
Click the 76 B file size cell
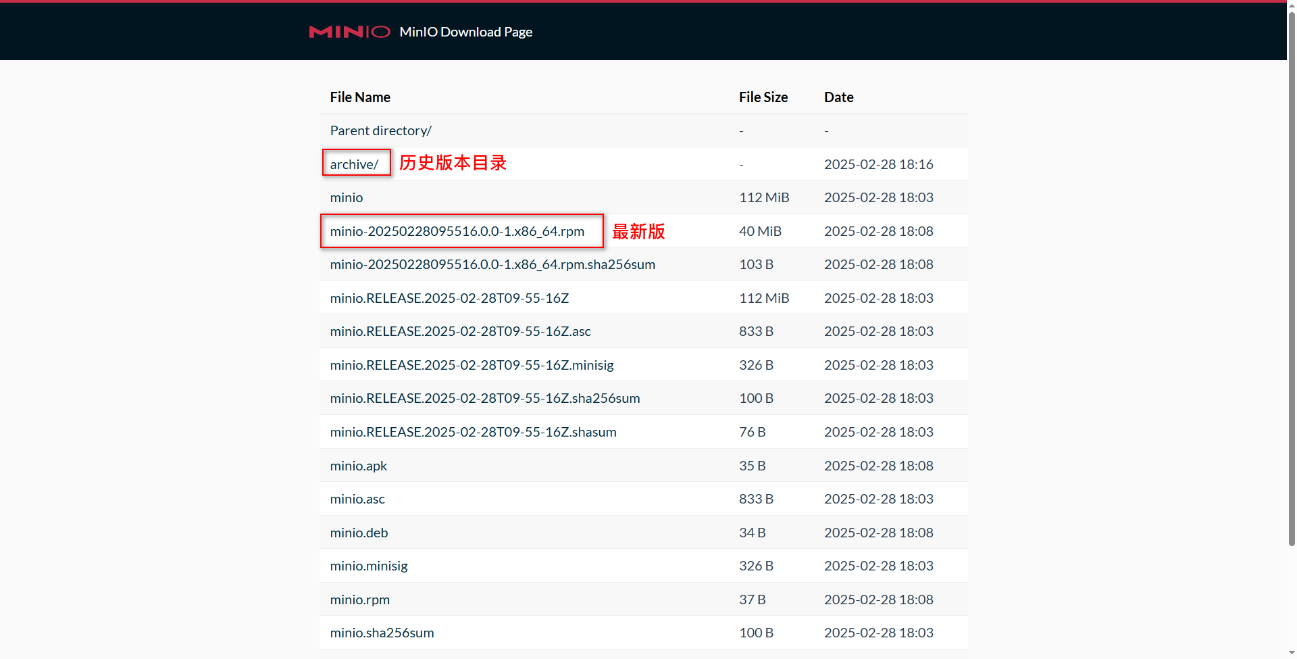[753, 432]
